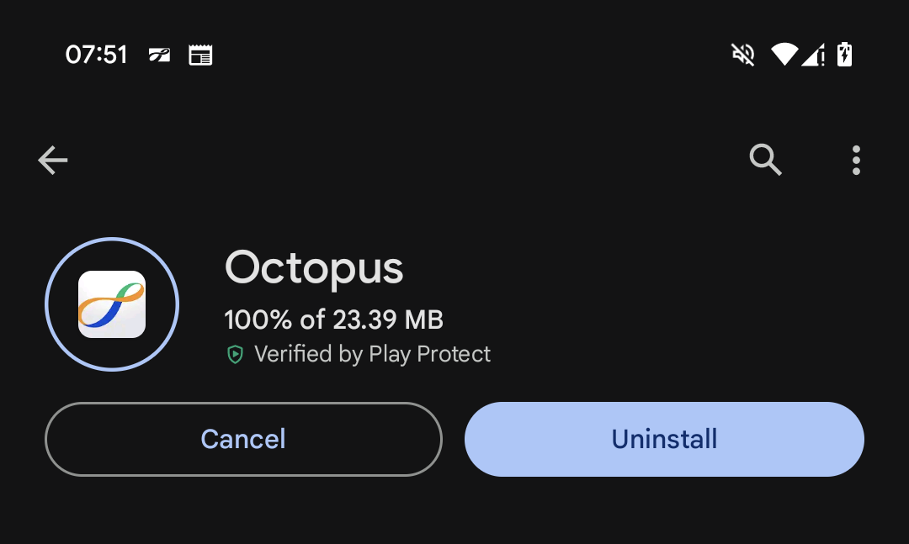Tap the muted sound status icon
The width and height of the screenshot is (909, 544).
click(743, 55)
